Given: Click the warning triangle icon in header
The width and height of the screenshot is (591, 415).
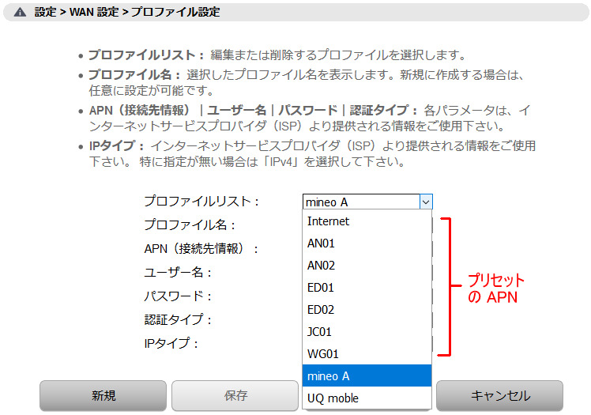Looking at the screenshot, I should click(20, 13).
